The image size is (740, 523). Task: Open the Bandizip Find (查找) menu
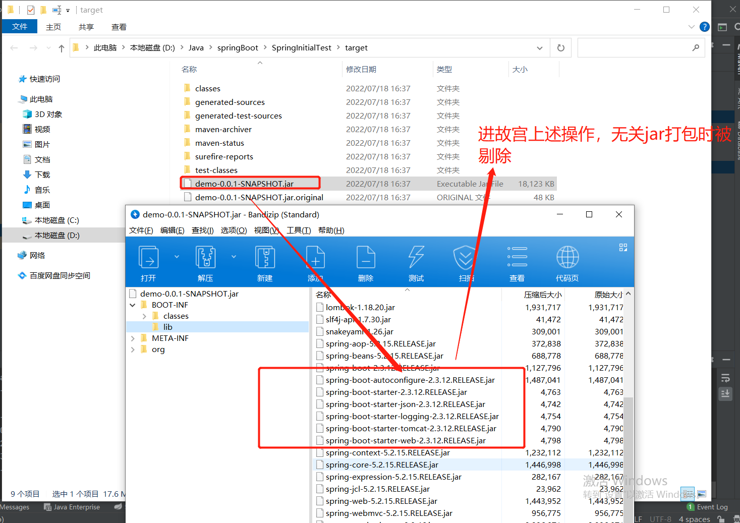coord(202,230)
